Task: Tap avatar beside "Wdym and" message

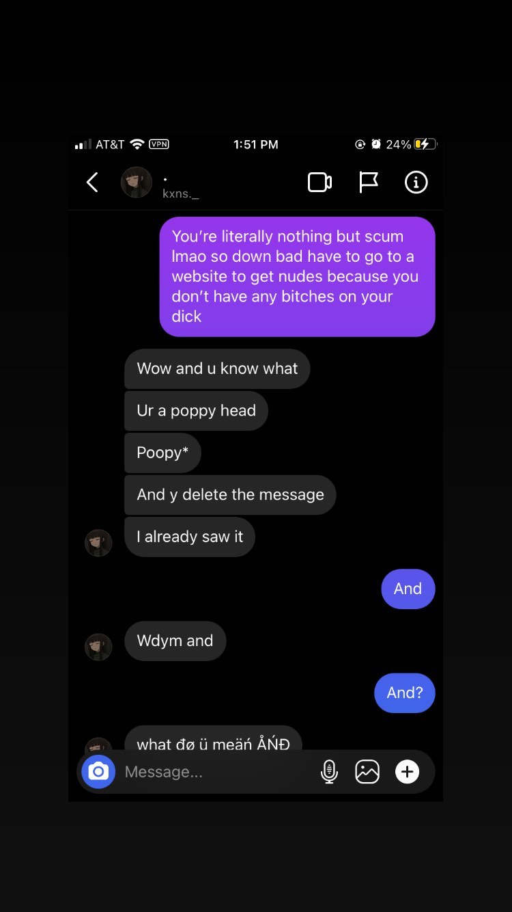Action: pyautogui.click(x=98, y=647)
